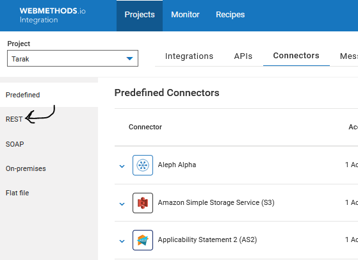Expand the Amazon Simple Storage Service row

122,204
